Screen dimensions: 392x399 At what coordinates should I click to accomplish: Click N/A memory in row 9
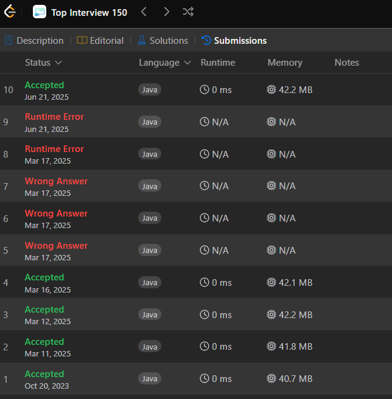pyautogui.click(x=287, y=122)
